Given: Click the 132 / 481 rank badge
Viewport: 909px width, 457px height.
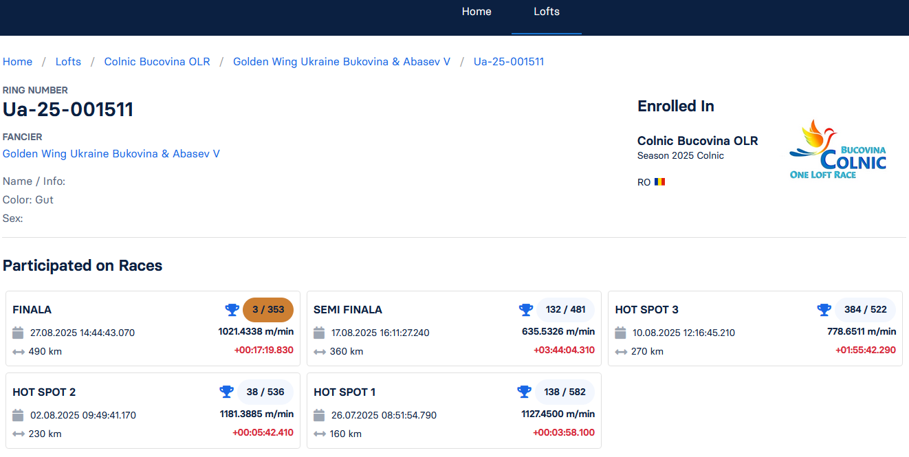Looking at the screenshot, I should click(565, 309).
